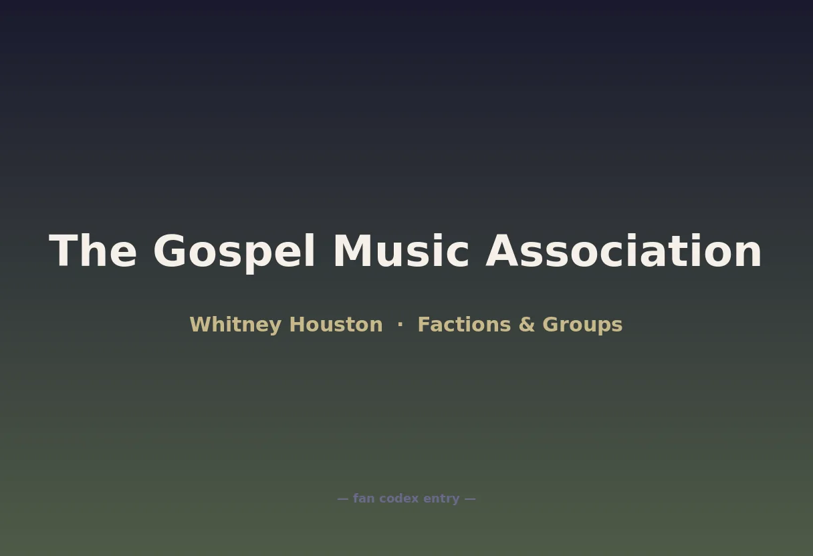
Task: Click the title "The Gospel Music Association"
Action: (406, 252)
